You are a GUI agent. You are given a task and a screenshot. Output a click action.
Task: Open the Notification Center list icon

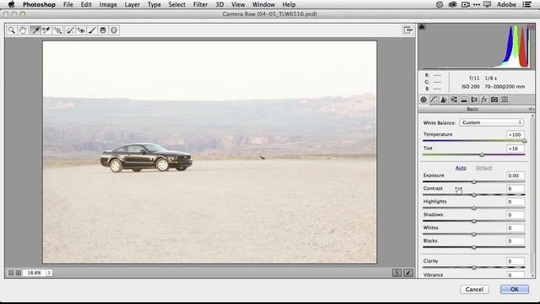tap(526, 4)
